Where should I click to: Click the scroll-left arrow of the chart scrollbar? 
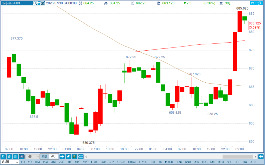click(86, 156)
